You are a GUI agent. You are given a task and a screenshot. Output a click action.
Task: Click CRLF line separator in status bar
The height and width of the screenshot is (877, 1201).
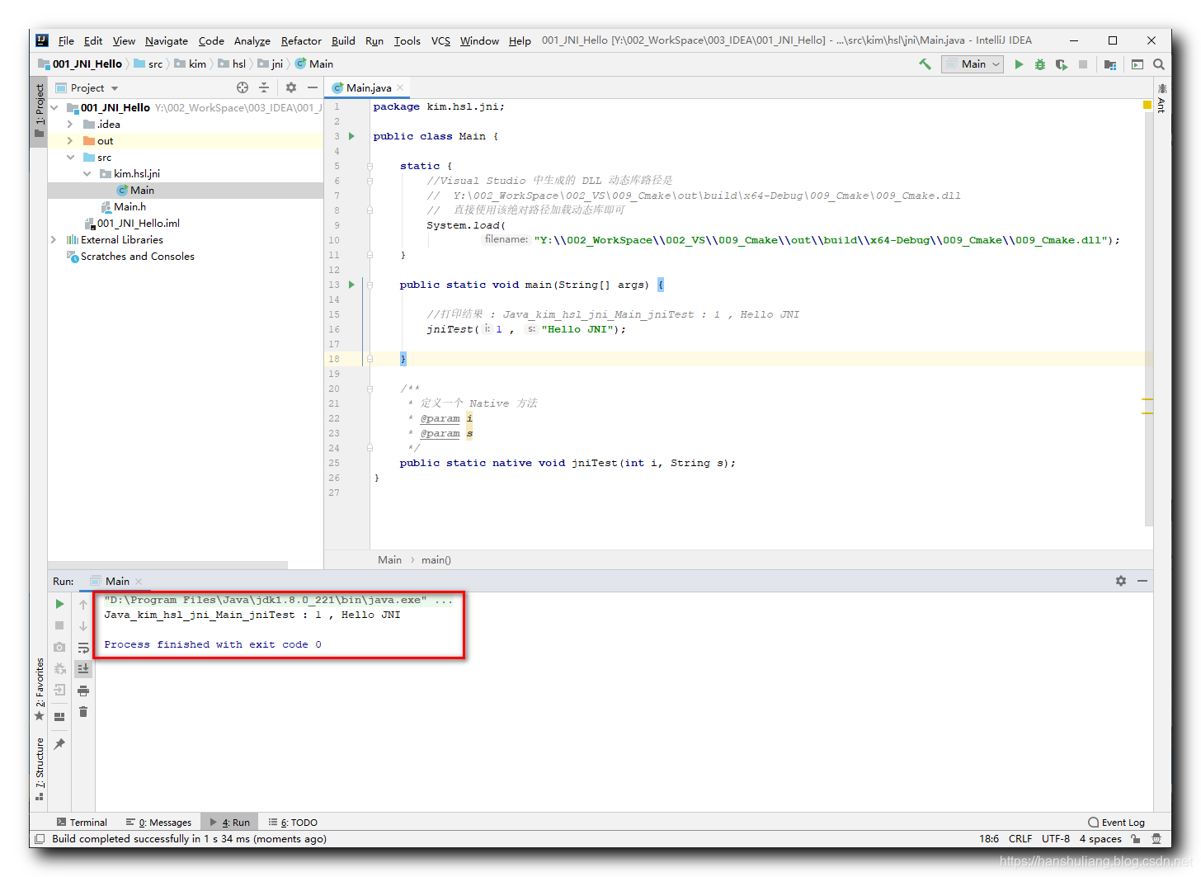coord(1020,839)
